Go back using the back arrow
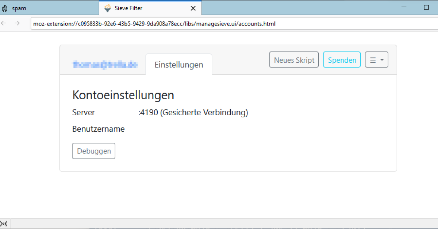 click(4, 23)
